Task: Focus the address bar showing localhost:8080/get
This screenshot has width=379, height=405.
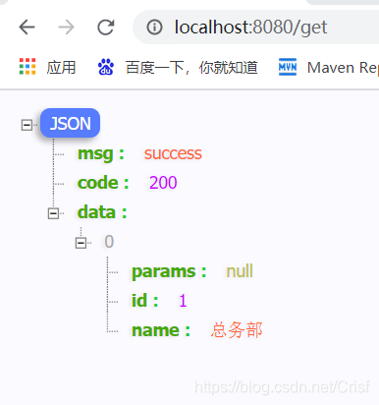Action: tap(256, 27)
